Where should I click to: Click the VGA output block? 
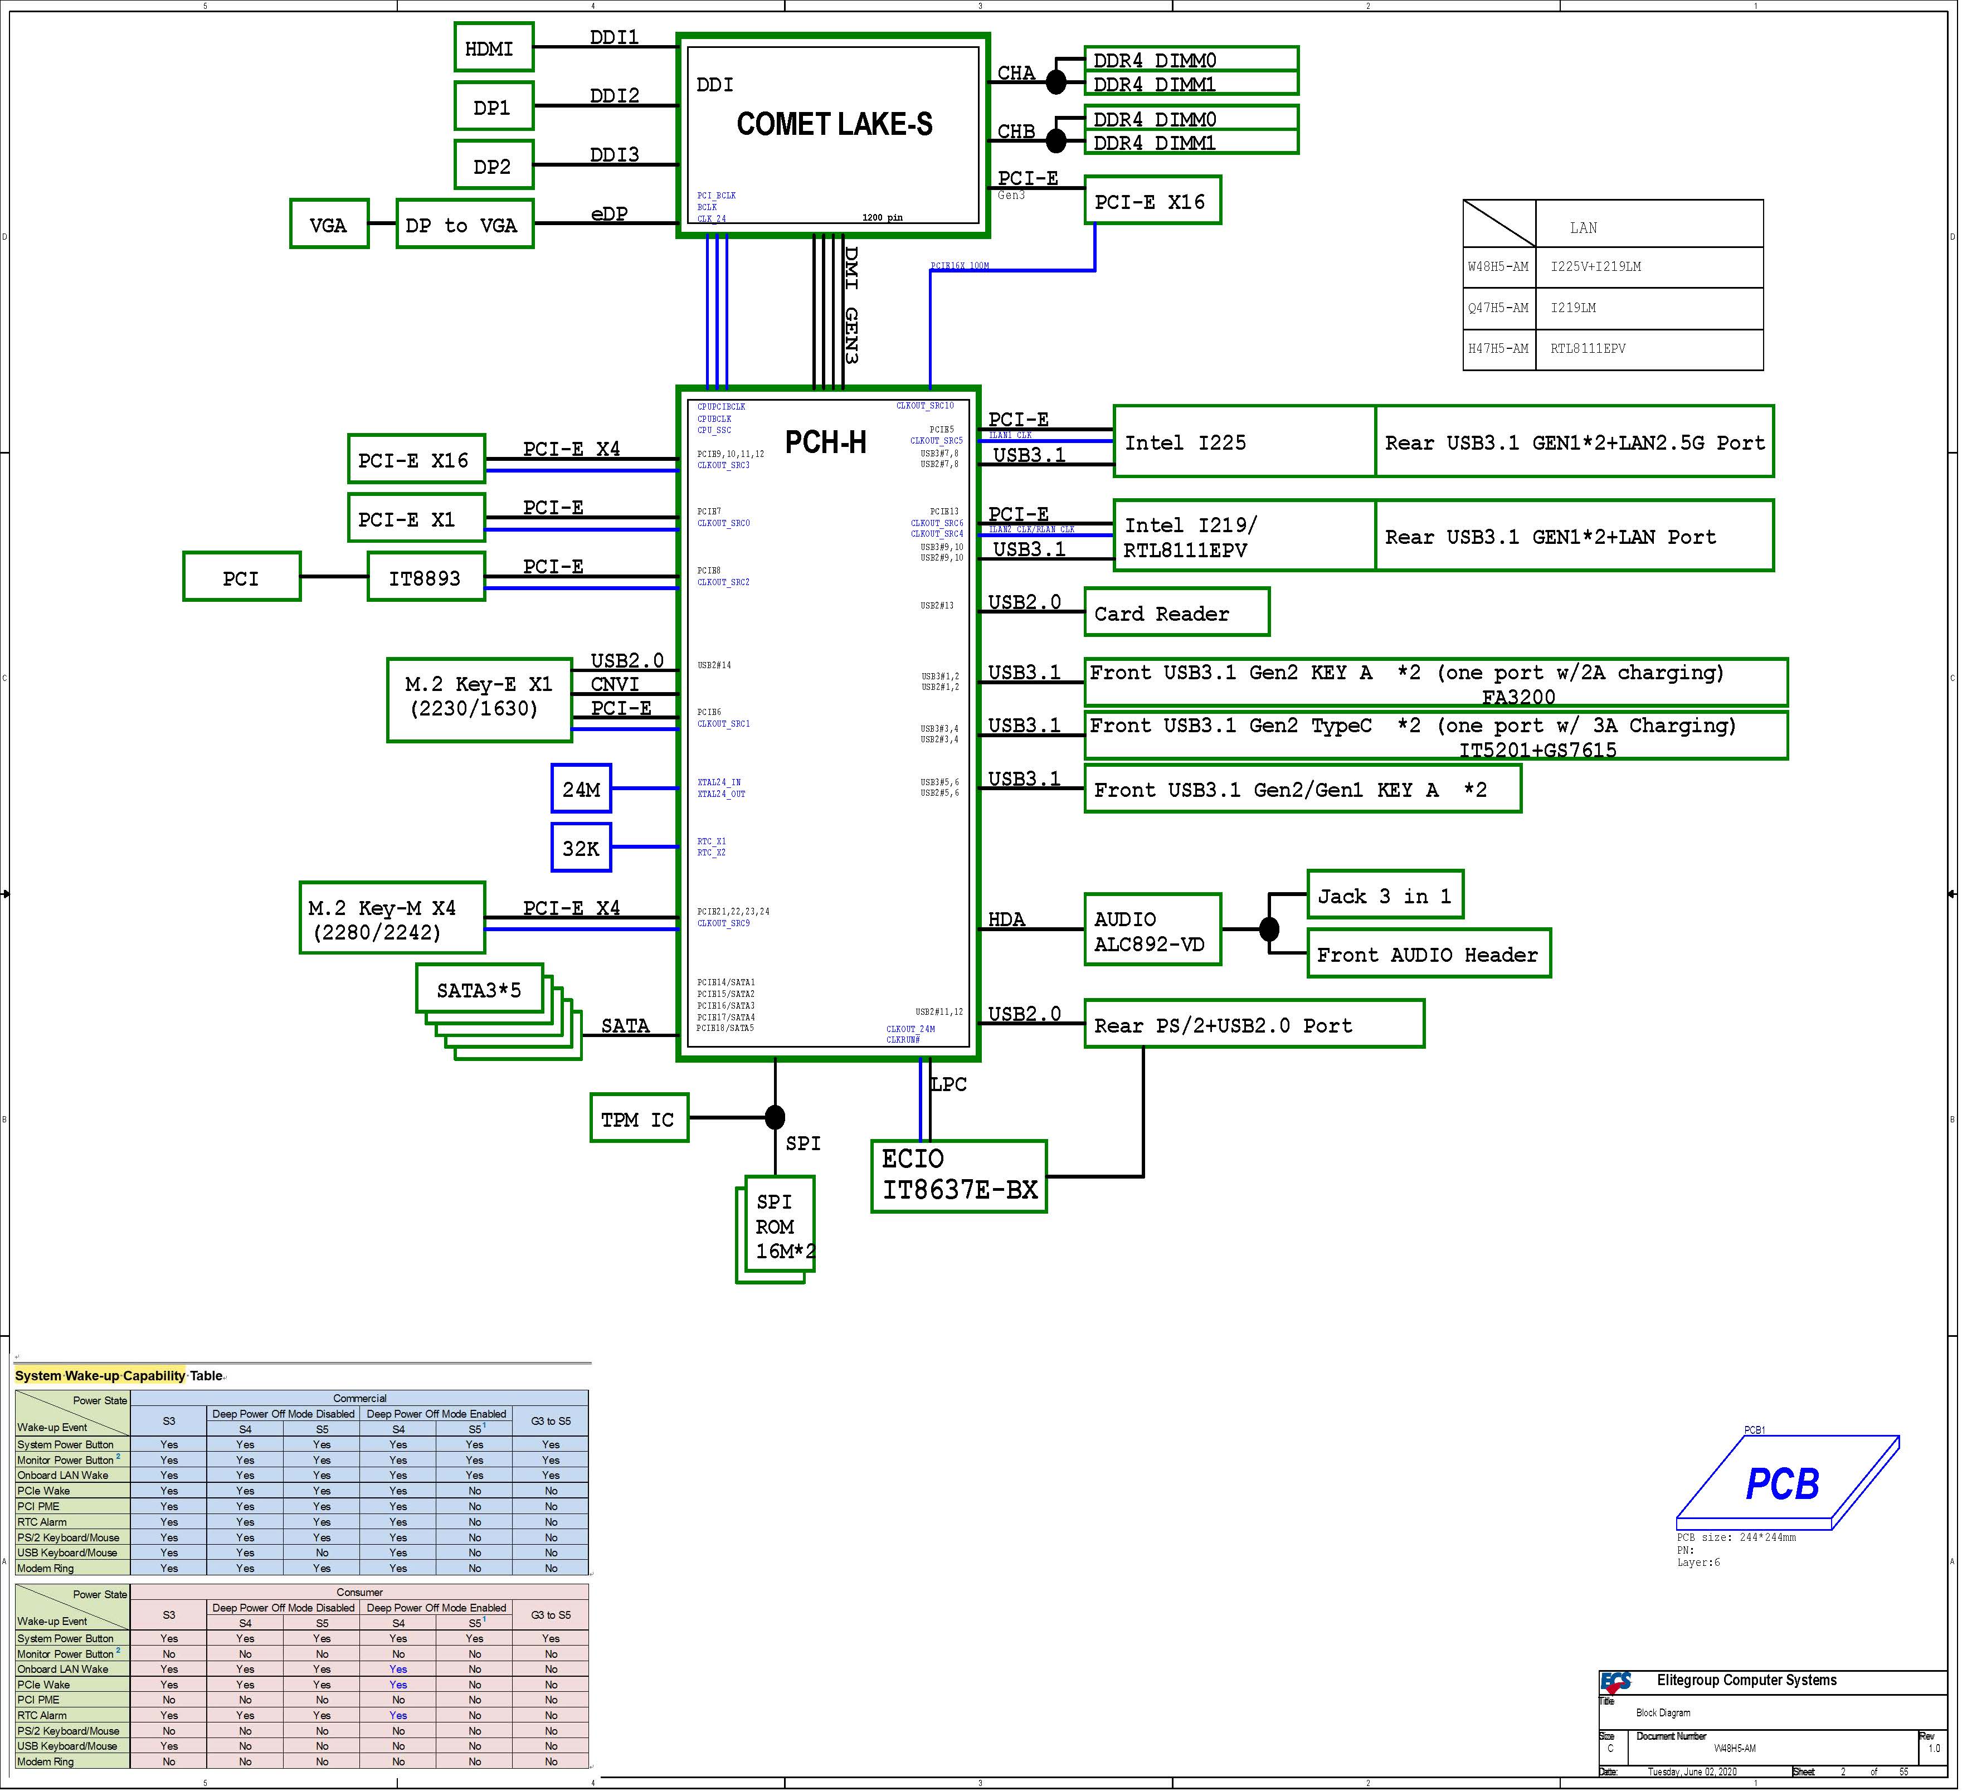click(x=330, y=225)
